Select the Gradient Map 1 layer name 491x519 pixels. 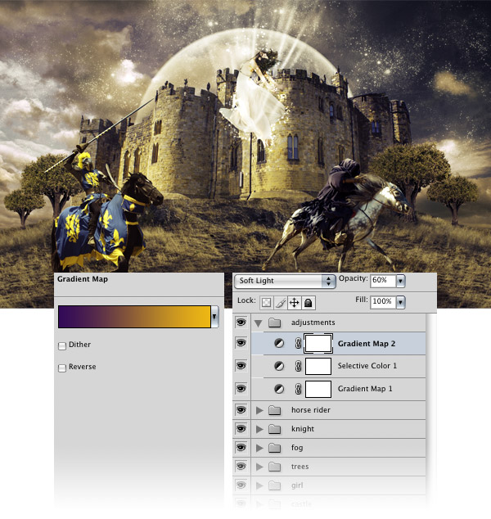click(365, 389)
